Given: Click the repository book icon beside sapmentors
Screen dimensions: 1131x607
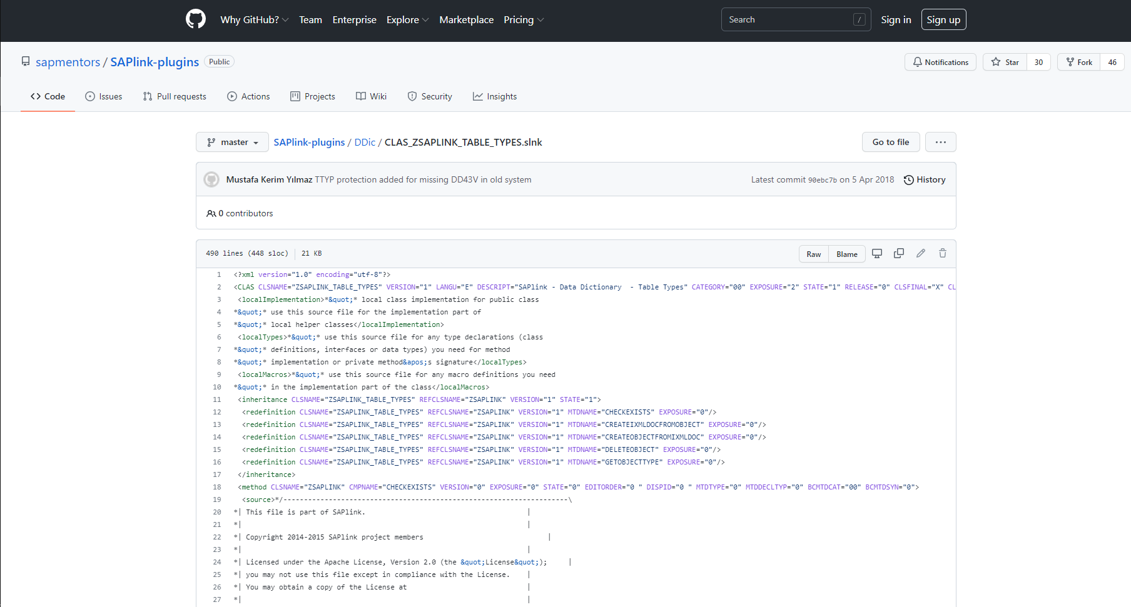Looking at the screenshot, I should pyautogui.click(x=26, y=62).
